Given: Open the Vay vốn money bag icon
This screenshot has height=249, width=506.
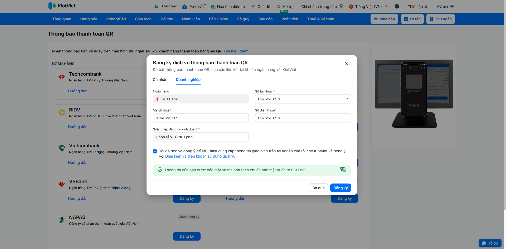Looking at the screenshot, I should click(184, 6).
